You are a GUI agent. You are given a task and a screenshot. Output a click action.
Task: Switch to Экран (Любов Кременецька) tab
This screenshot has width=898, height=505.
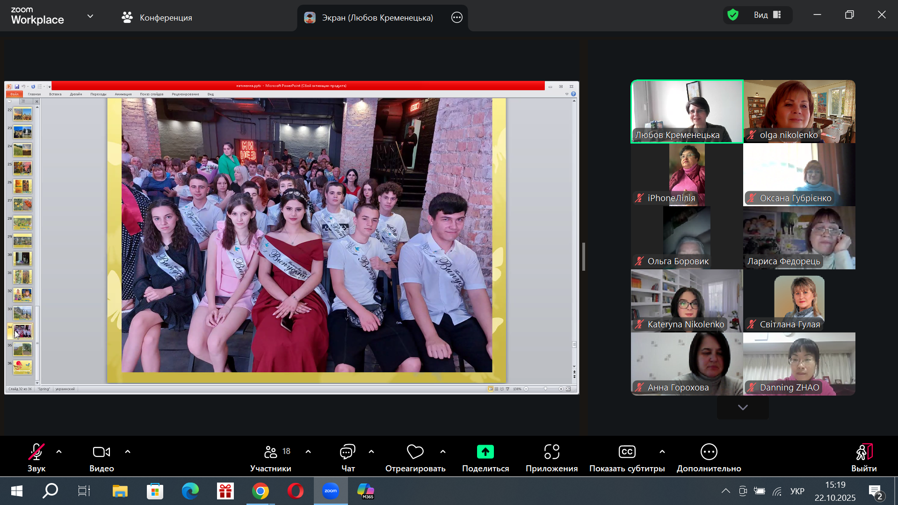(369, 18)
